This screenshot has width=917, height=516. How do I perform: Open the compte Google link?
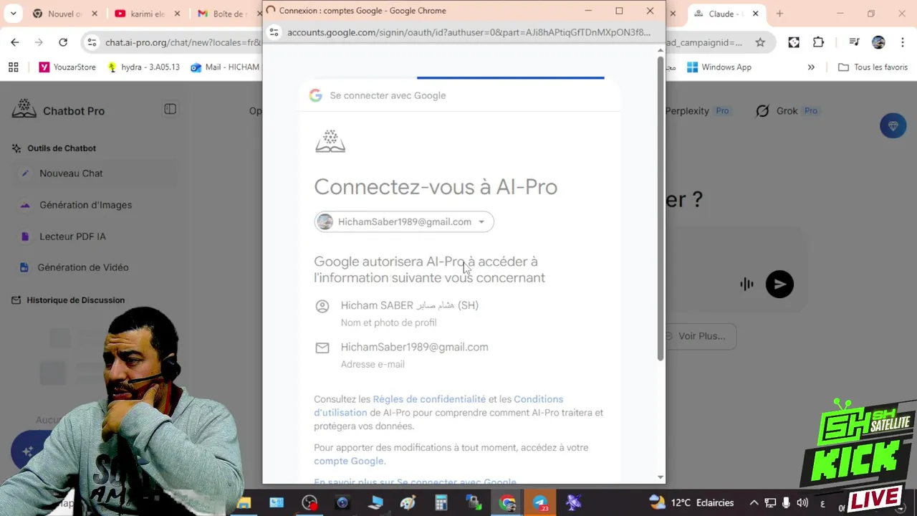349,461
